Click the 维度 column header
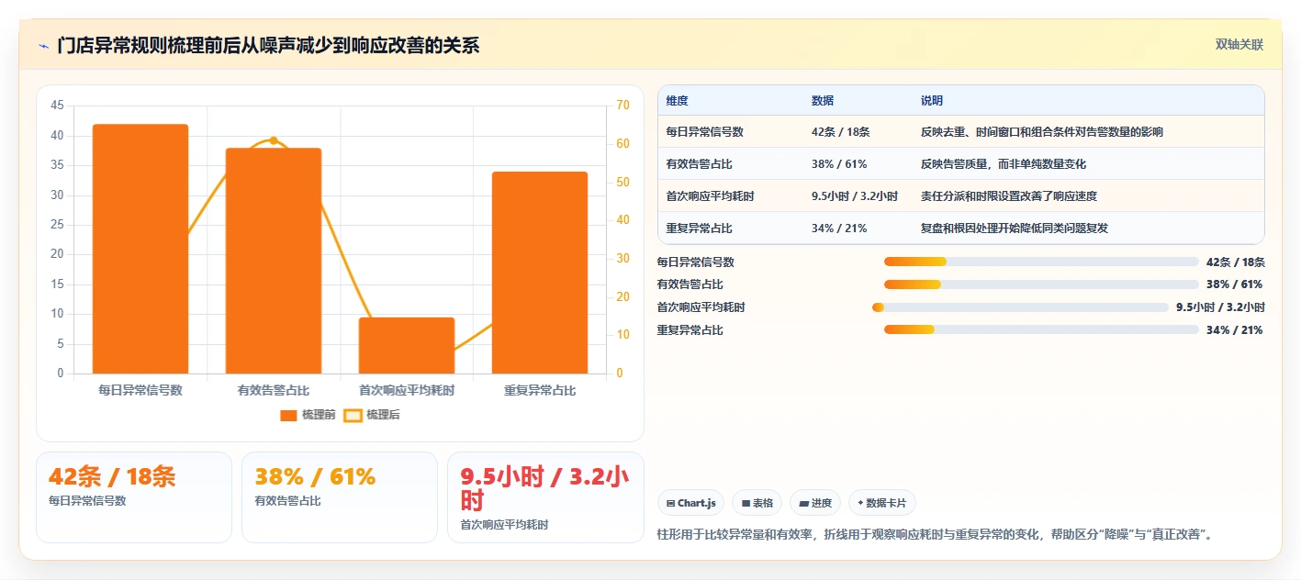This screenshot has height=580, width=1301. point(678,101)
